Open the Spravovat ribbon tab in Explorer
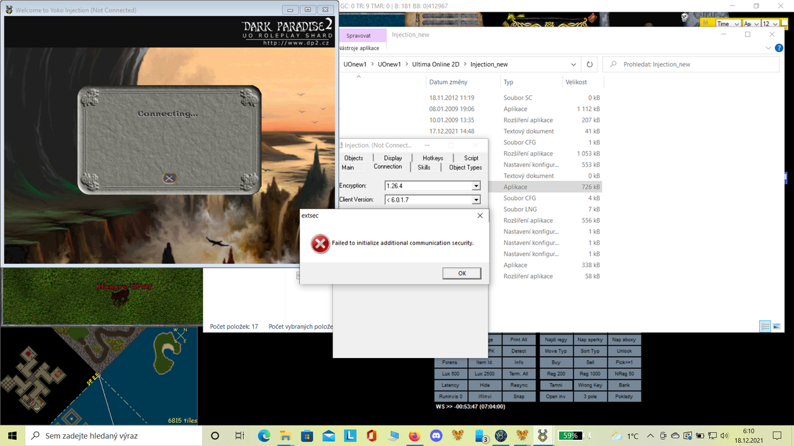Screen dimensions: 794x446 point(359,36)
